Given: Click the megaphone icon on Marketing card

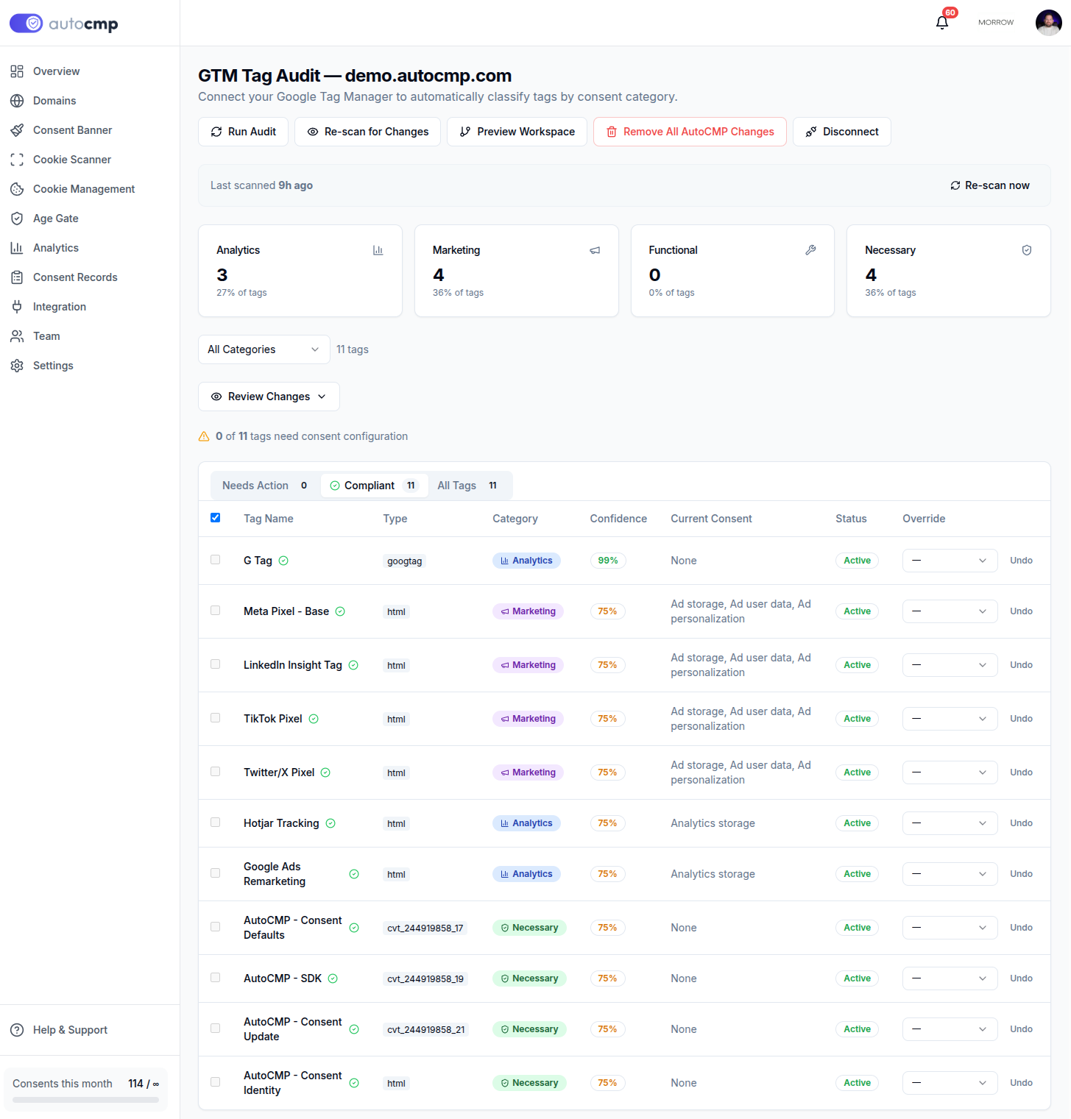Looking at the screenshot, I should (x=595, y=250).
